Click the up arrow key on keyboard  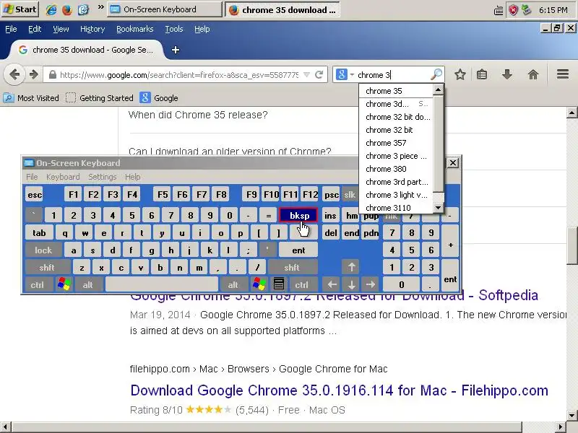[351, 267]
